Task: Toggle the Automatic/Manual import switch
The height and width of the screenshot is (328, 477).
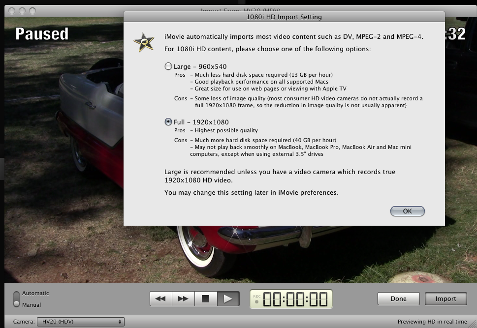Action: (x=16, y=299)
